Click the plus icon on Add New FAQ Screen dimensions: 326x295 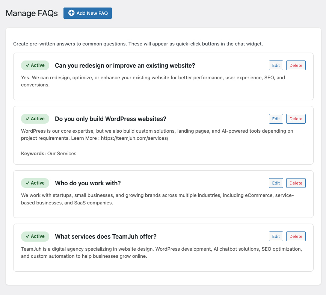71,13
